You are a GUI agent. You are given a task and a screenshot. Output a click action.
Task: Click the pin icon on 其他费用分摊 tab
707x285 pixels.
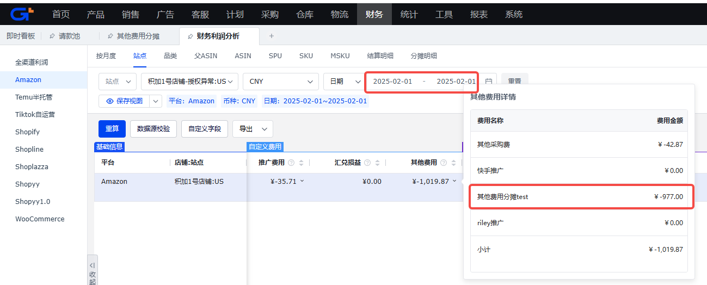(110, 36)
